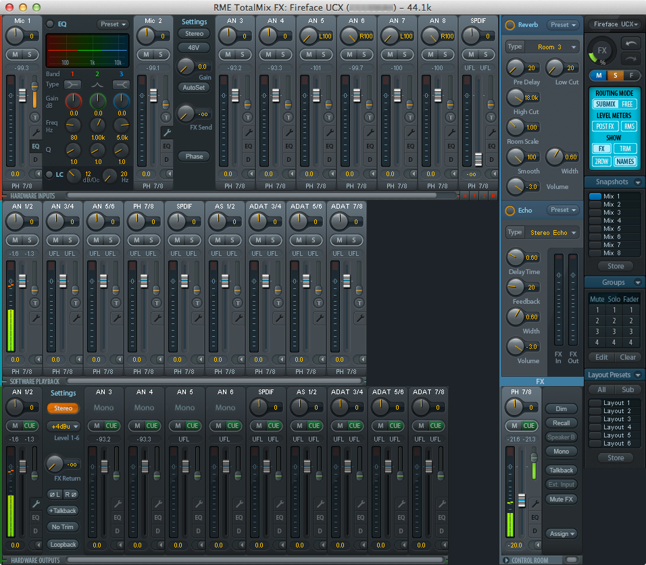
Task: Open channel settings with the wrench icon on Mic 1
Action: tap(37, 131)
